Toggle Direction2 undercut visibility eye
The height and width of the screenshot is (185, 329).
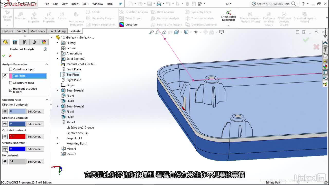tap(5, 124)
